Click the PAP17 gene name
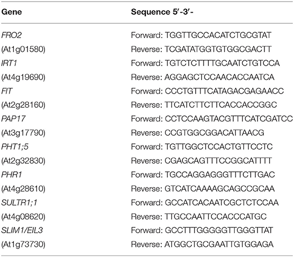The height and width of the screenshot is (257, 294). [x=13, y=118]
